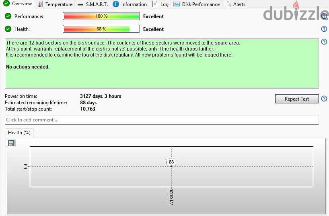Screen dimensions: 329x216
Task: Click the green check icon next to Performance
Action: coord(8,16)
